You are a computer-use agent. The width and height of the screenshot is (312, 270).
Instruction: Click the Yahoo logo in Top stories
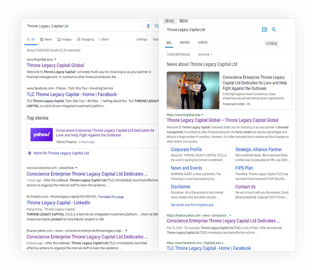(41, 135)
